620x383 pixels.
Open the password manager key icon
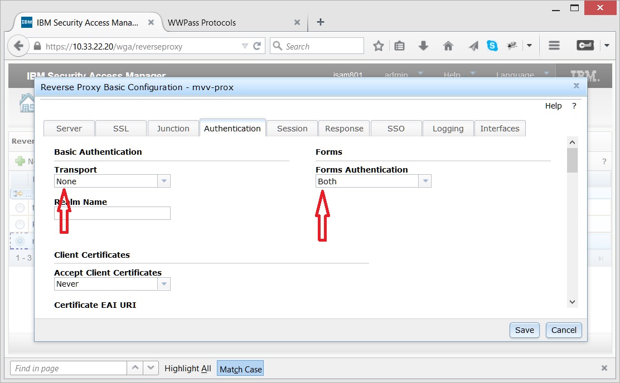click(x=585, y=45)
